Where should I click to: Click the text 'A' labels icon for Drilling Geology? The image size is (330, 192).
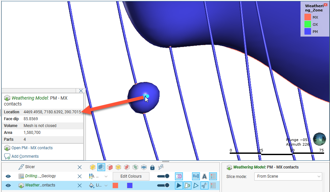[204, 176]
